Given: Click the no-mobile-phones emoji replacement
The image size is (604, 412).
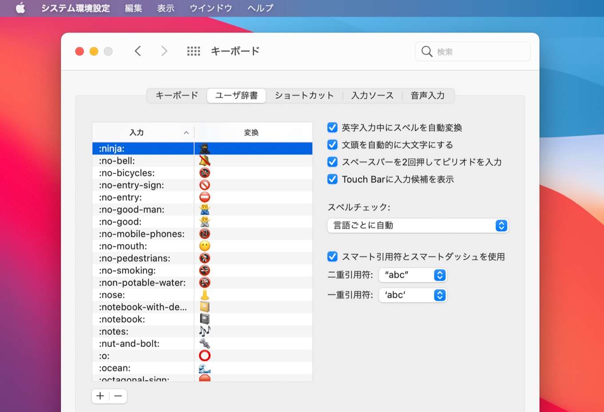Looking at the screenshot, I should (x=205, y=234).
